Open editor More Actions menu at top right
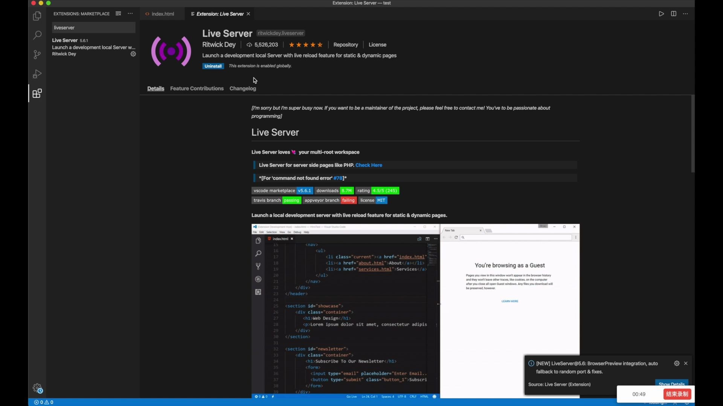This screenshot has width=723, height=406. point(685,14)
